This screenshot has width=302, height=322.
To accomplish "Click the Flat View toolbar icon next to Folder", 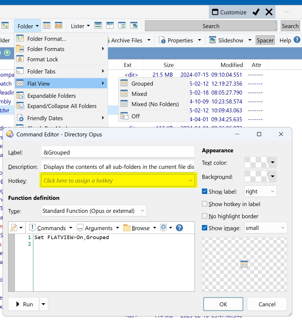I will (47, 26).
